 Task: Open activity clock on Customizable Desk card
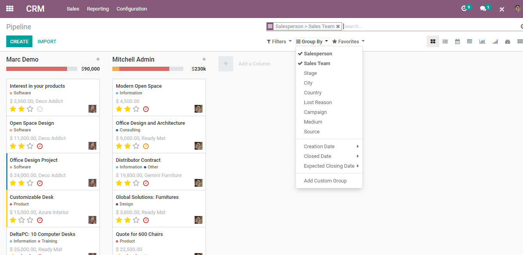pyautogui.click(x=40, y=220)
